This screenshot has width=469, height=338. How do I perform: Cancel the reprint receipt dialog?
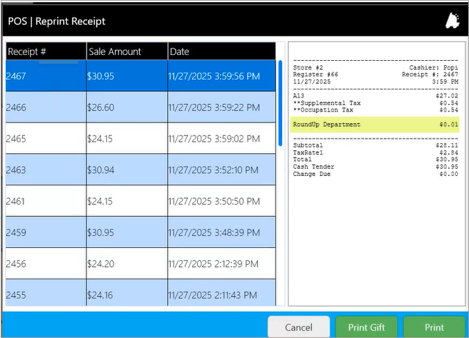(298, 327)
